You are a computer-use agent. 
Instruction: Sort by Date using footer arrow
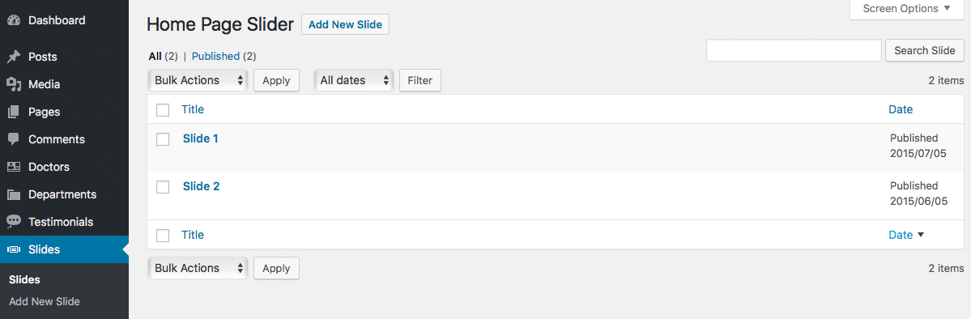[x=920, y=235]
